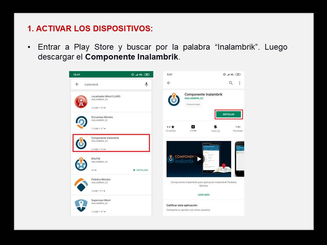The width and height of the screenshot is (327, 245).
Task: Select Componente Inalambrik result title
Action: coord(105,138)
